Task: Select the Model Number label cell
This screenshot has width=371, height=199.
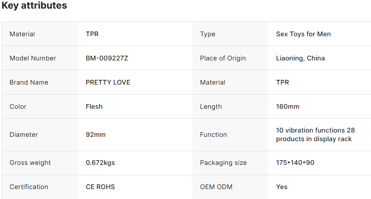Action: (33, 58)
